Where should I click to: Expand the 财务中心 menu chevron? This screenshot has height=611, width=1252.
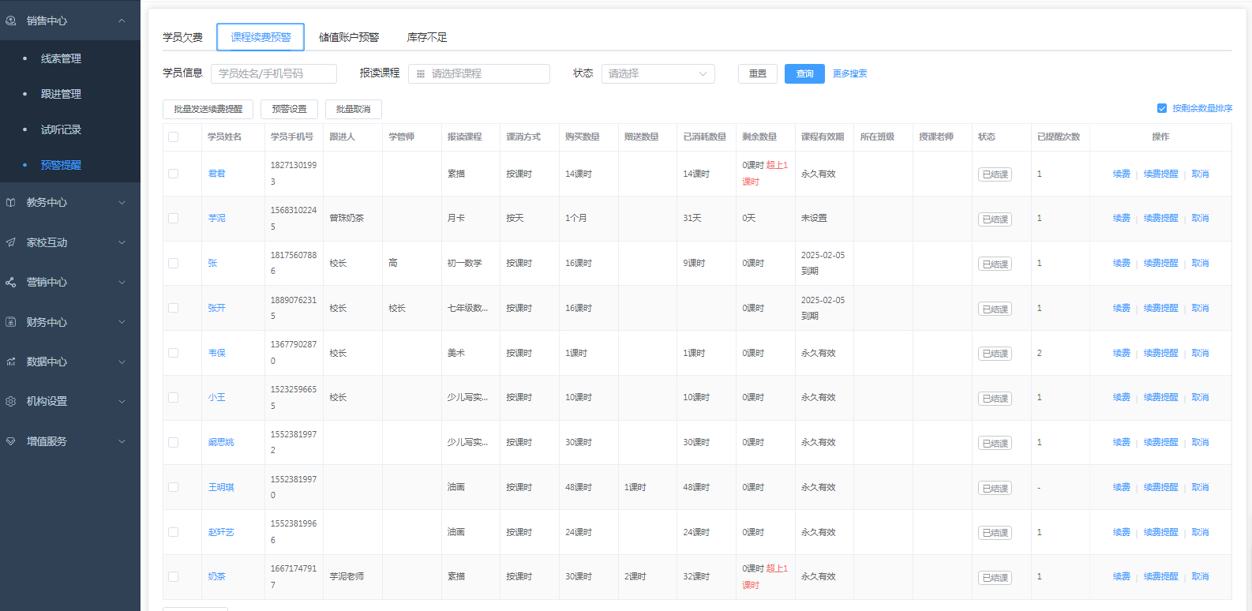pos(122,322)
